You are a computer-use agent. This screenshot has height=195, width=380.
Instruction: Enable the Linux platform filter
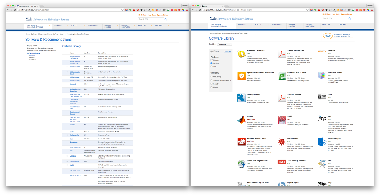211,67
